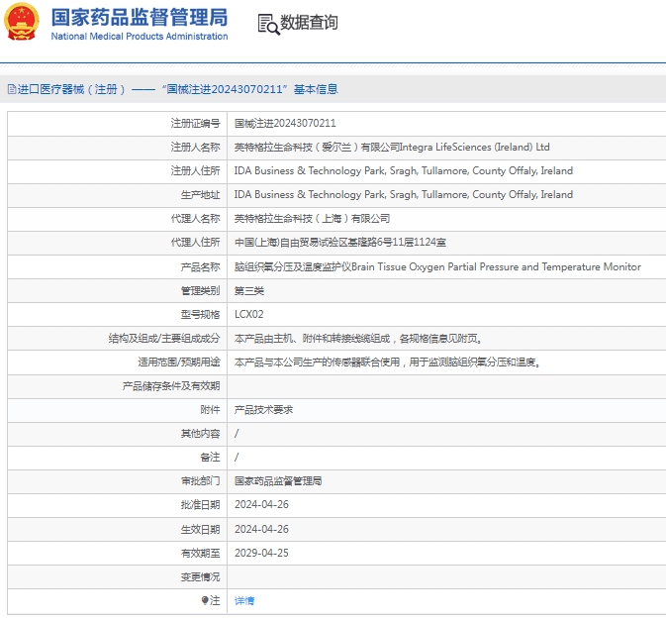Click the 有效期至 row label

pyautogui.click(x=201, y=553)
